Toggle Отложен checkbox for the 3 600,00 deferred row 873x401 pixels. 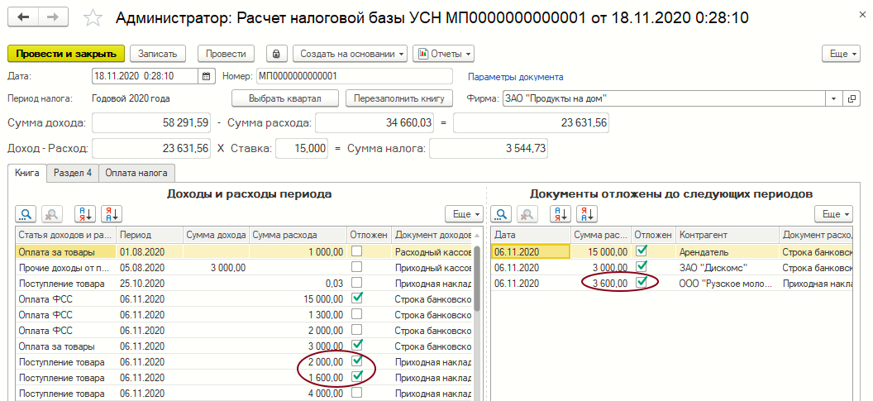[642, 283]
